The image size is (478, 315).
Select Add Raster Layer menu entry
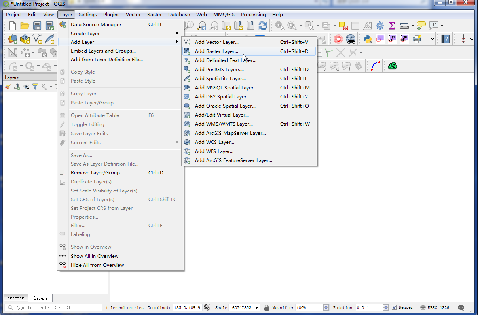(x=249, y=51)
